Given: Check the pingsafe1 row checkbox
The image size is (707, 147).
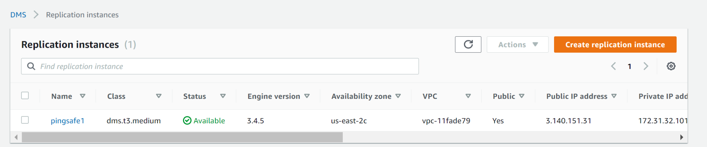Looking at the screenshot, I should (x=25, y=120).
